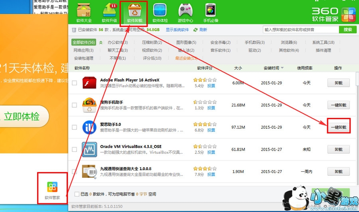Click 卸载 button for Oracle VM VirtualBox
Viewport: 359px width, 212px height.
pos(339,149)
